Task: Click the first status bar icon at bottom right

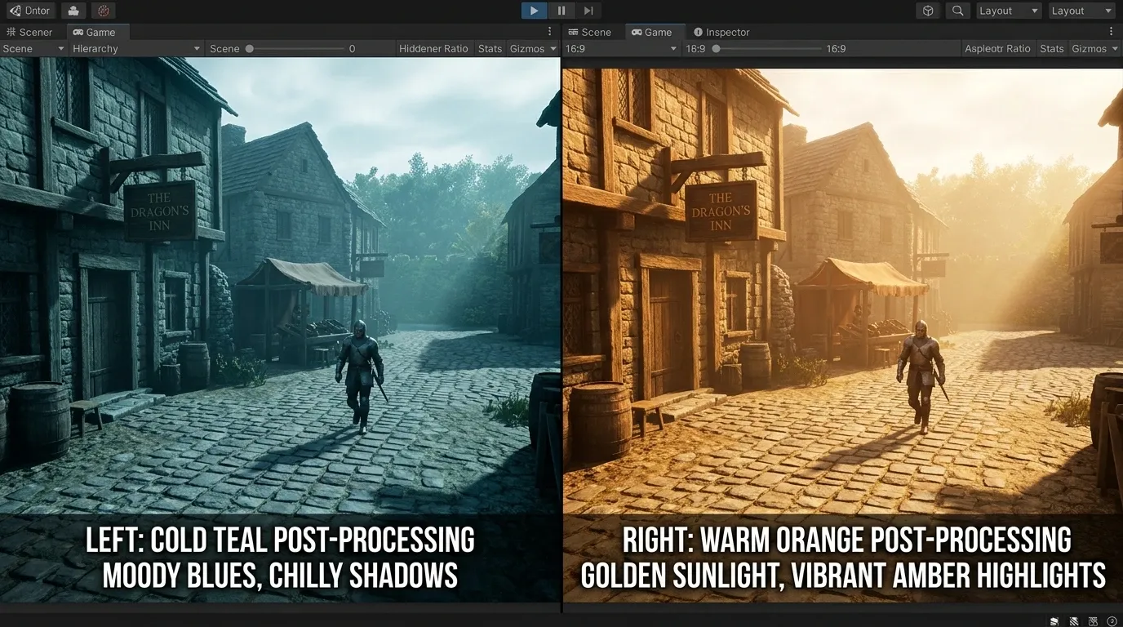Action: (1054, 621)
